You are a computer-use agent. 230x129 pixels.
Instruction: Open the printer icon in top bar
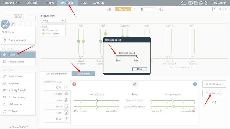point(201,3)
